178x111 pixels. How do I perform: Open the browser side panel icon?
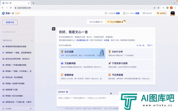coord(167,8)
